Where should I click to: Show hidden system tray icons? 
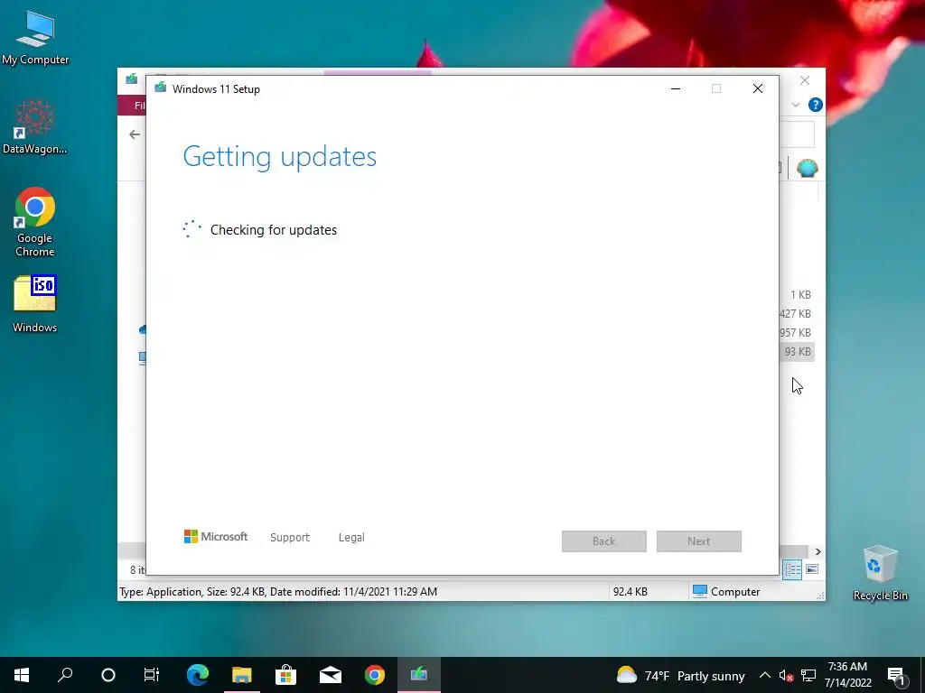point(764,675)
